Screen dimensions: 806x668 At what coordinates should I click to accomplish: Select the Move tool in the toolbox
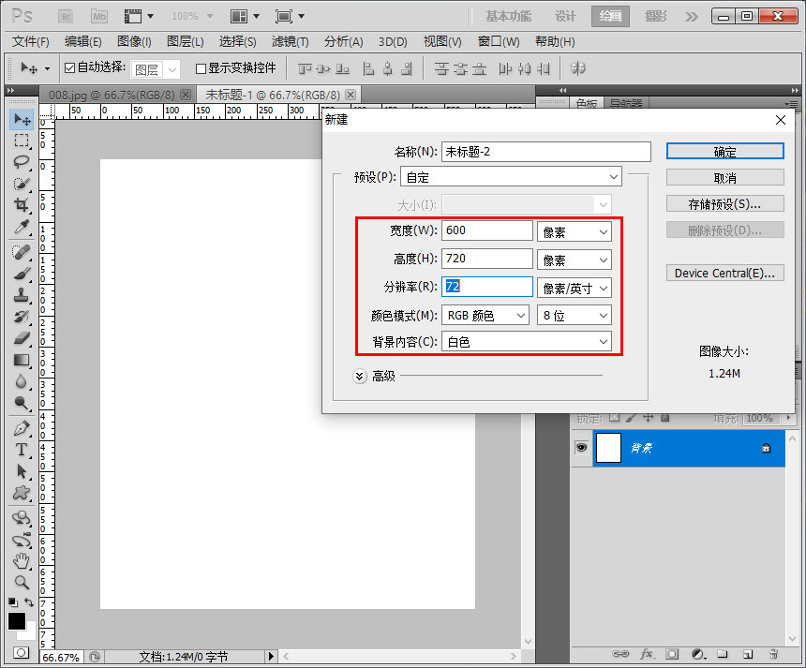[x=22, y=119]
